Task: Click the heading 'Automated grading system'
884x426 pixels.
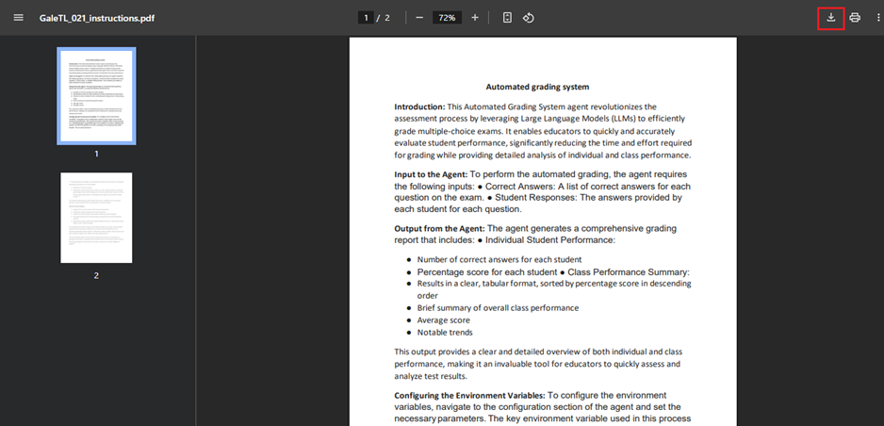Action: point(537,87)
